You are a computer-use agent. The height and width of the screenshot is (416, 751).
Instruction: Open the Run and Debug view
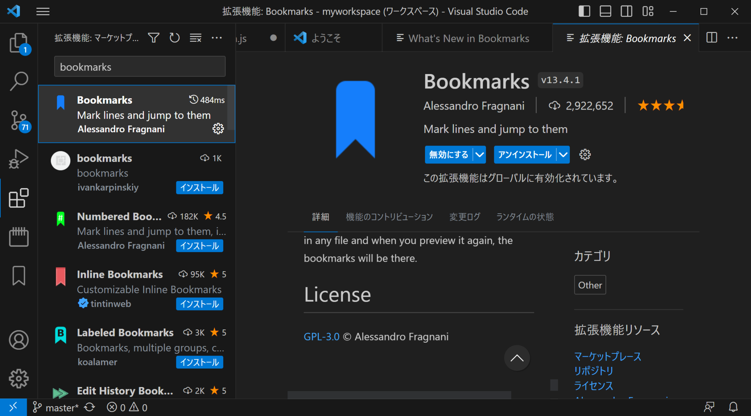tap(18, 158)
